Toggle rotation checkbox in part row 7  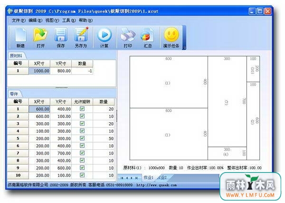[x=82, y=153]
